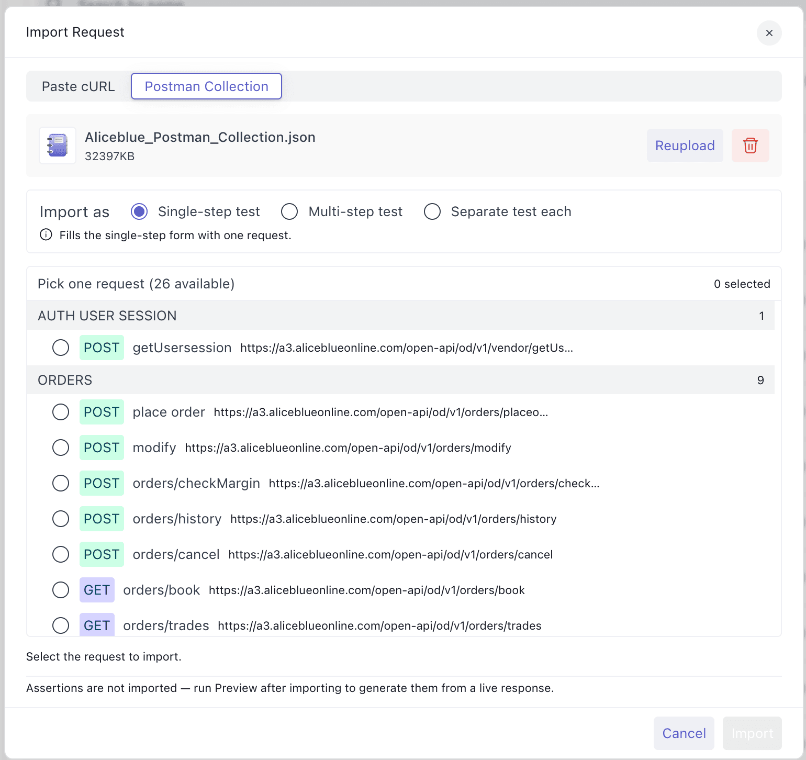Select the modify request radio button
The width and height of the screenshot is (806, 760).
click(61, 448)
